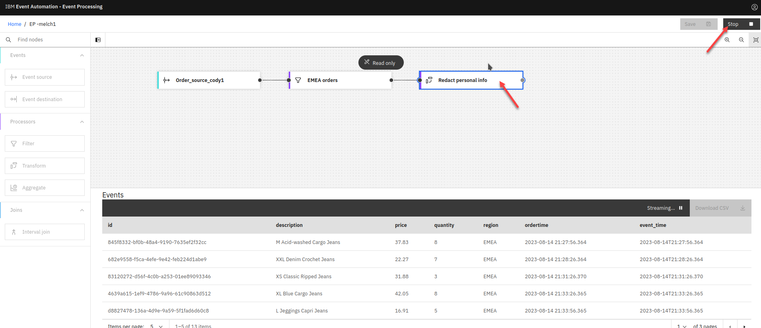Click the transform icon on Redact personal info
The width and height of the screenshot is (761, 328).
429,80
